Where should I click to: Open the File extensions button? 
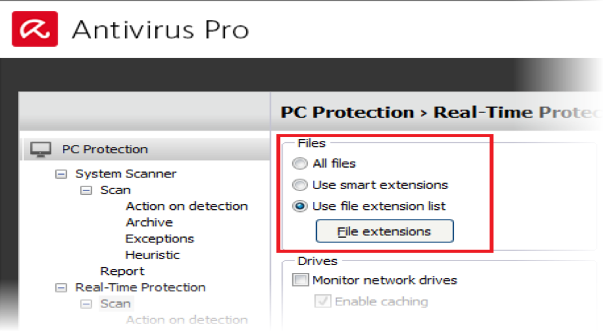[x=384, y=231]
